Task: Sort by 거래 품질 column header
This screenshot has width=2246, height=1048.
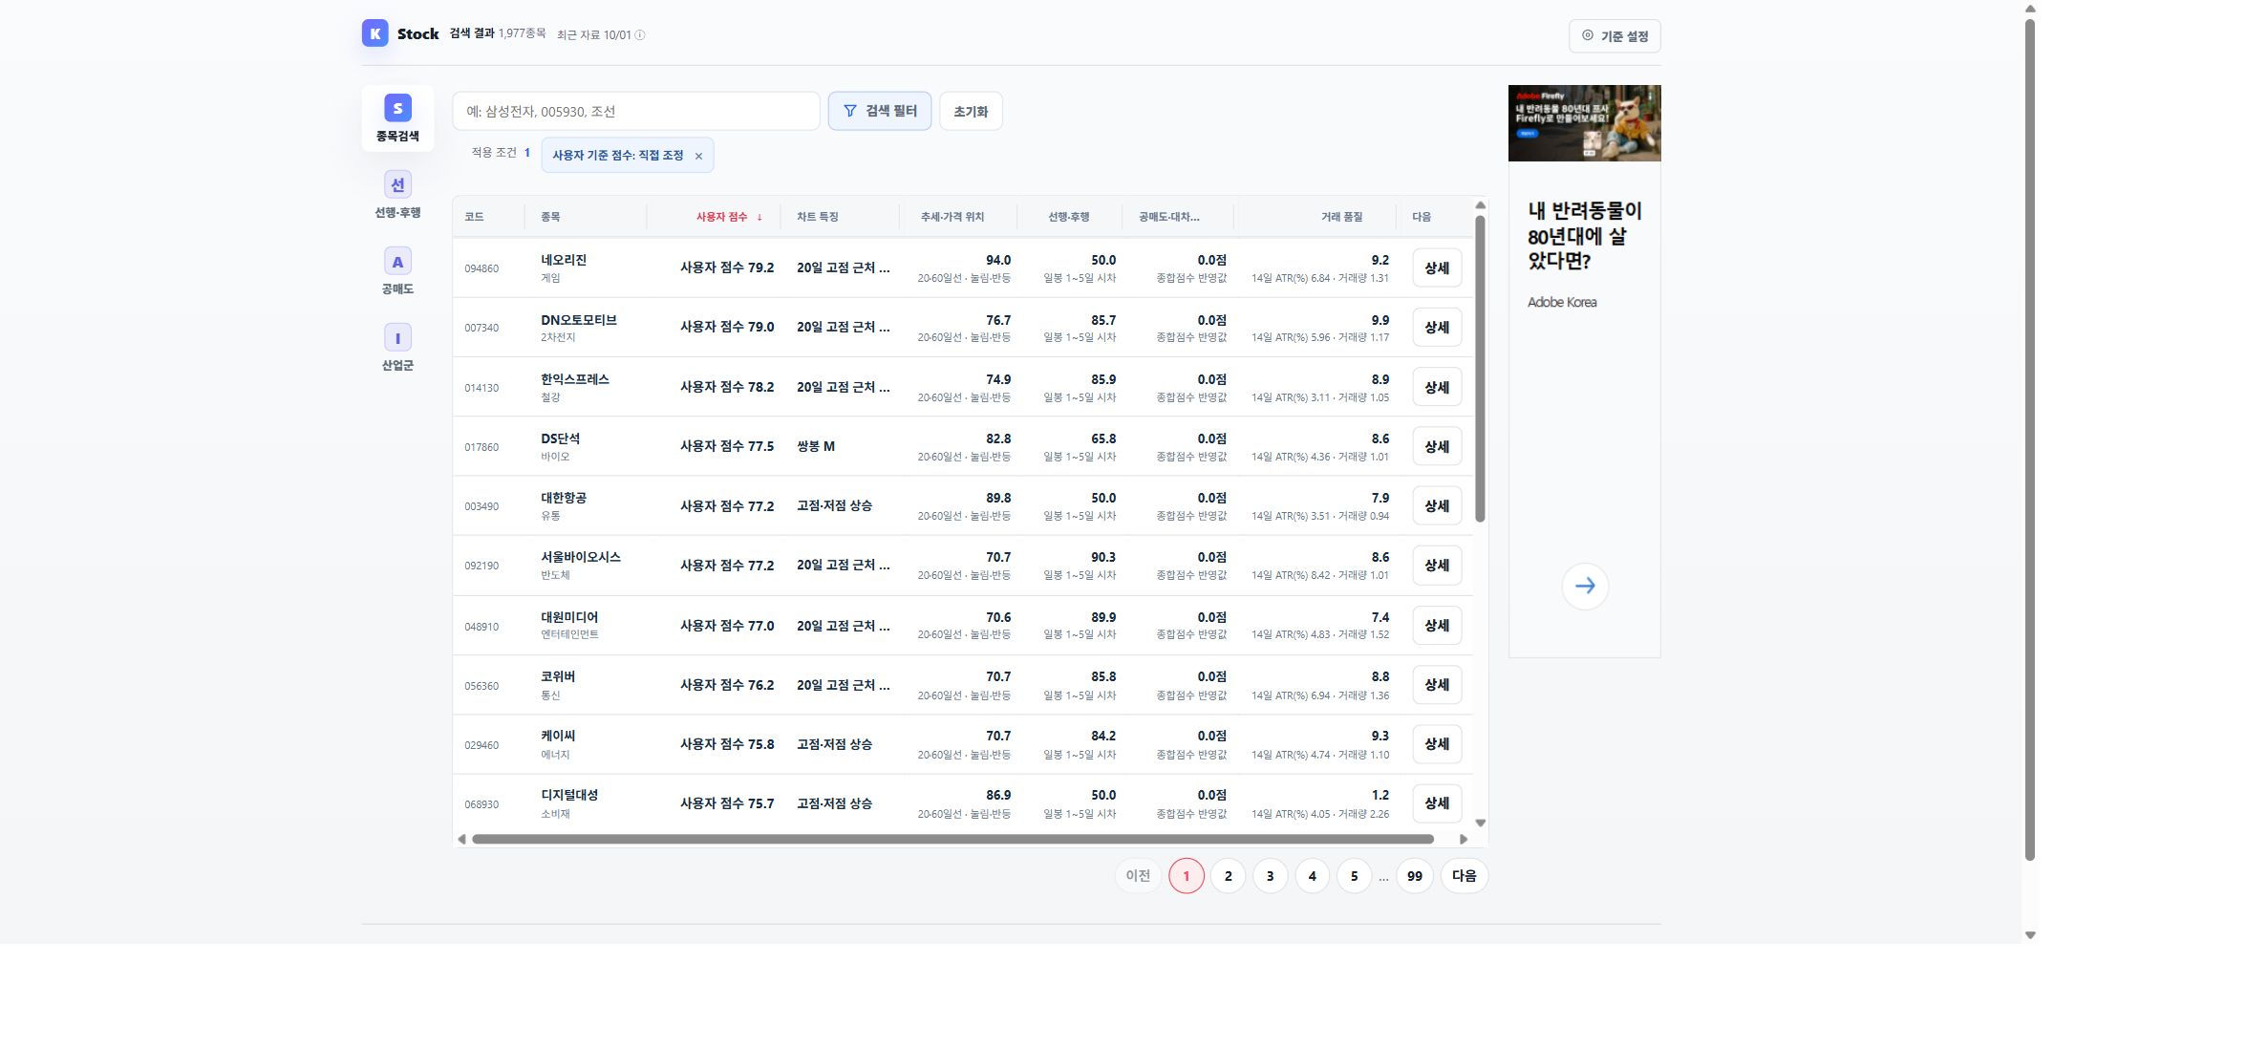Action: point(1341,217)
